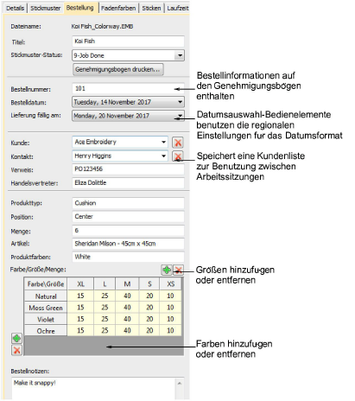
Task: Select the M column header
Action: click(x=127, y=284)
